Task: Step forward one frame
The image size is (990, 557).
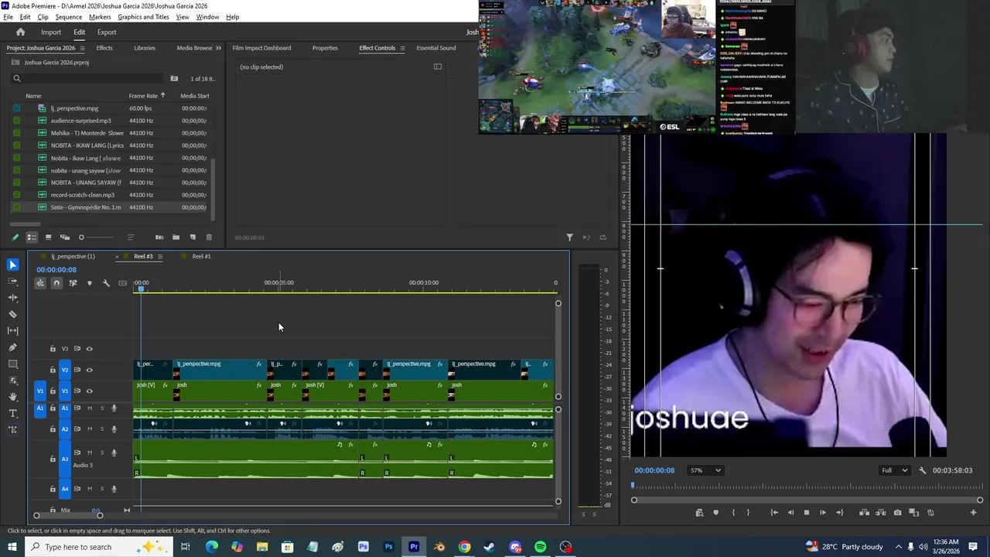Action: (822, 513)
